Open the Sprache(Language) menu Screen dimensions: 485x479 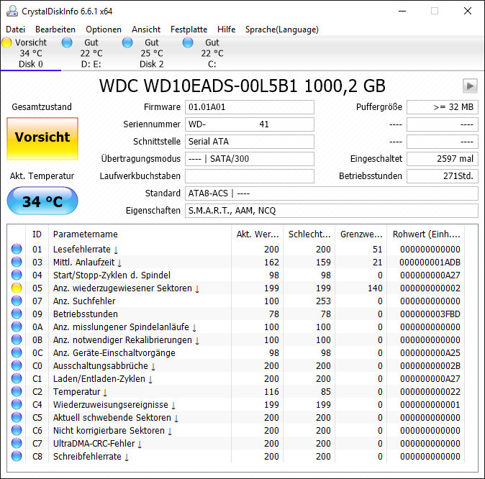pyautogui.click(x=282, y=29)
